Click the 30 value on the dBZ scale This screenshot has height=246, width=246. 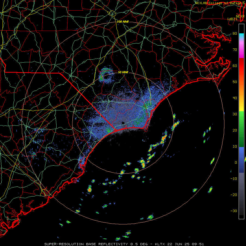(x=235, y=114)
